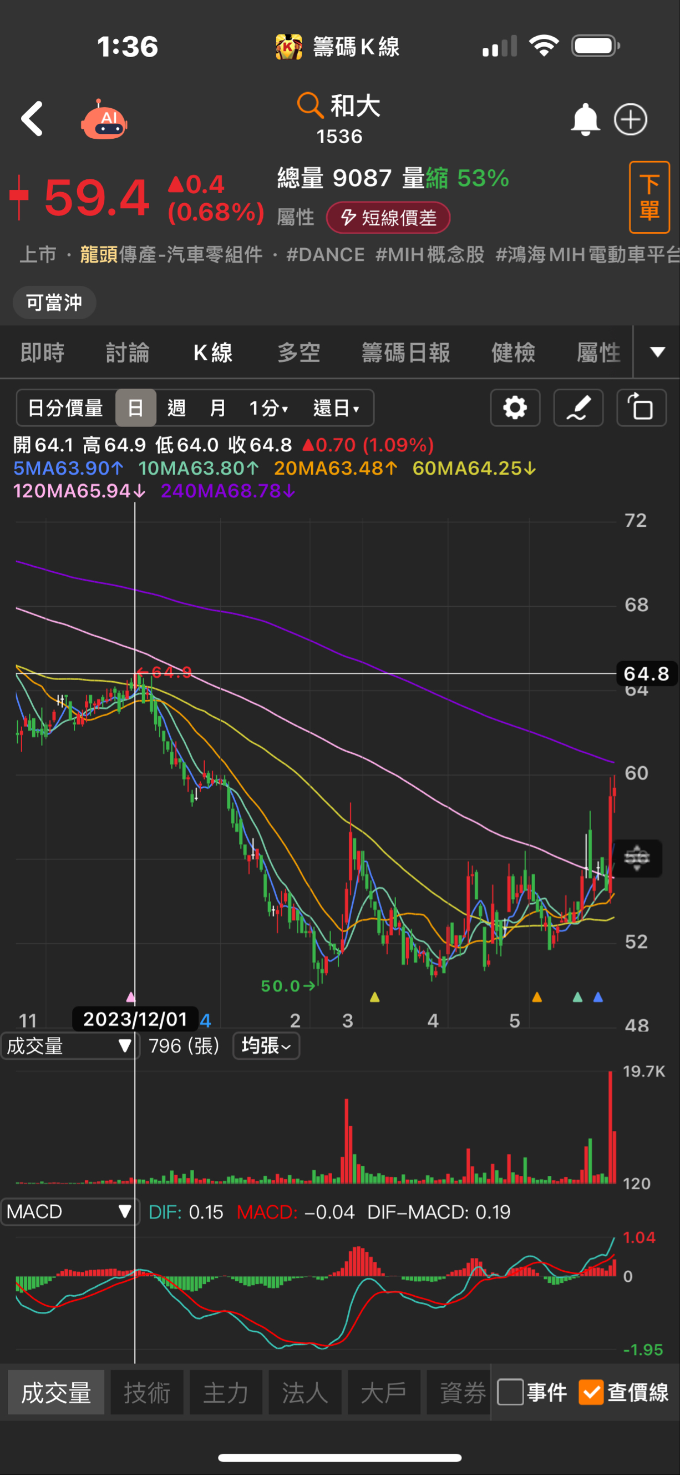680x1475 pixels.
Task: Select the drawing pen tool
Action: [x=578, y=407]
